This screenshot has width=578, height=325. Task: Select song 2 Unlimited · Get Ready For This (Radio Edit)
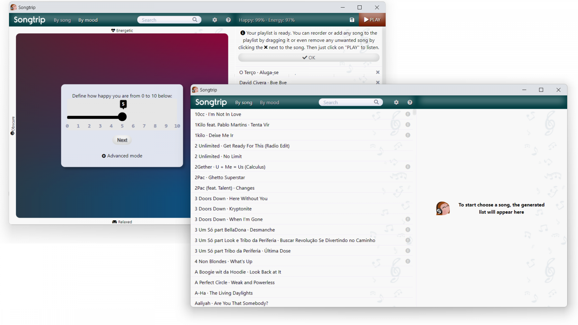(302, 146)
